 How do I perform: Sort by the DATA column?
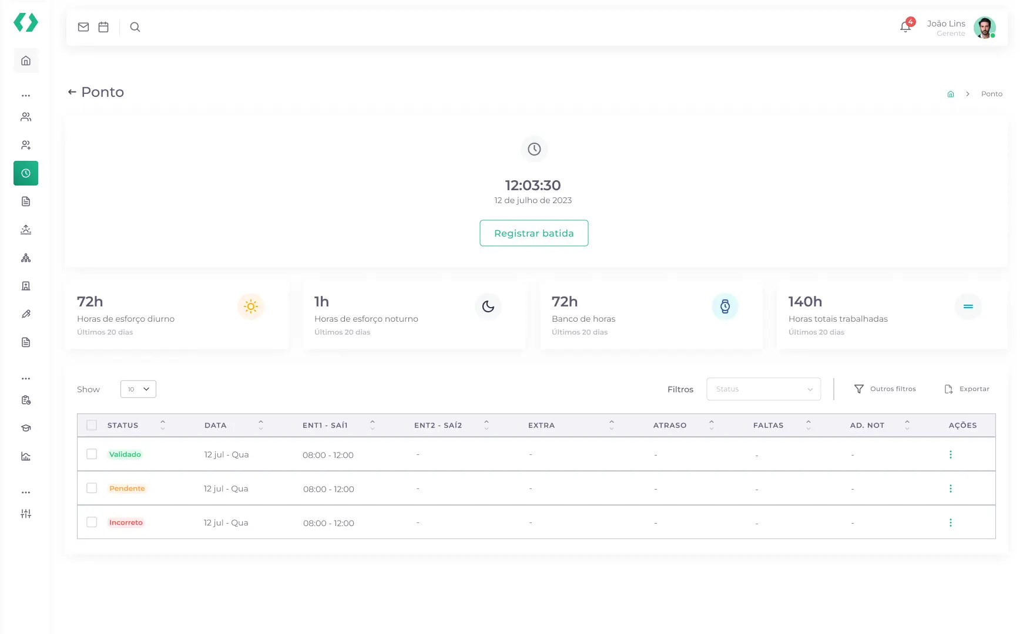(261, 425)
